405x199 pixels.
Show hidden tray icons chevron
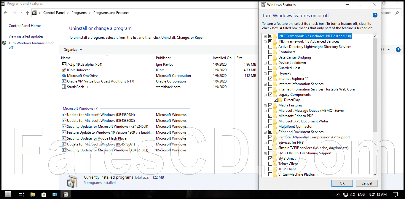click(x=338, y=195)
